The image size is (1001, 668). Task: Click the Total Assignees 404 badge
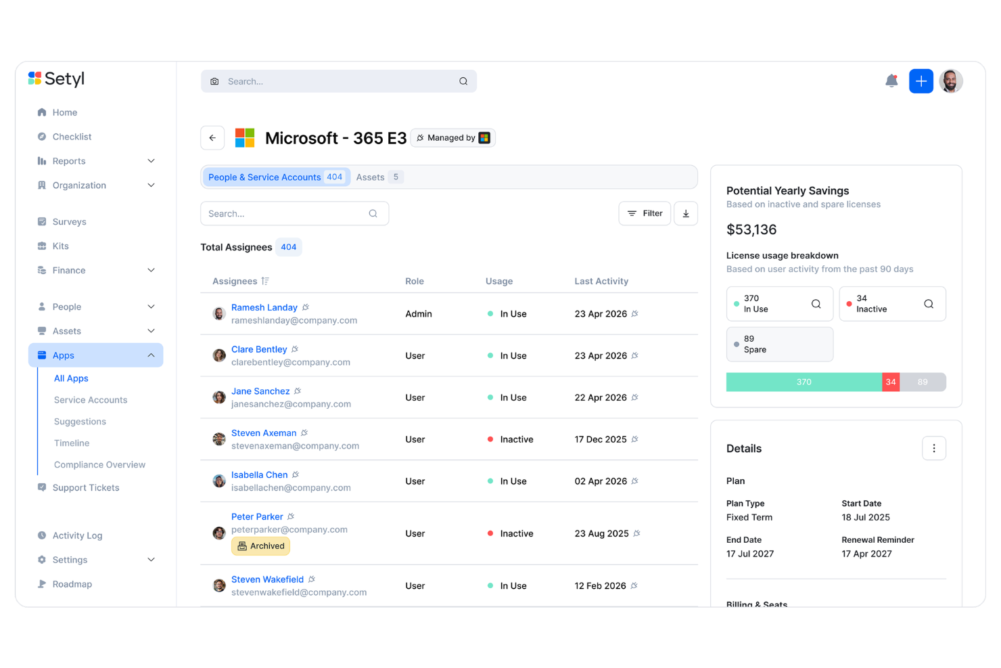(x=289, y=247)
